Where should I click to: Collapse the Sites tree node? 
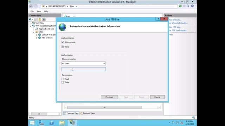(x=34, y=32)
